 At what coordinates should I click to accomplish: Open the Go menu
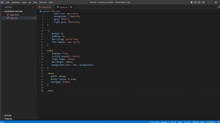click(x=30, y=2)
